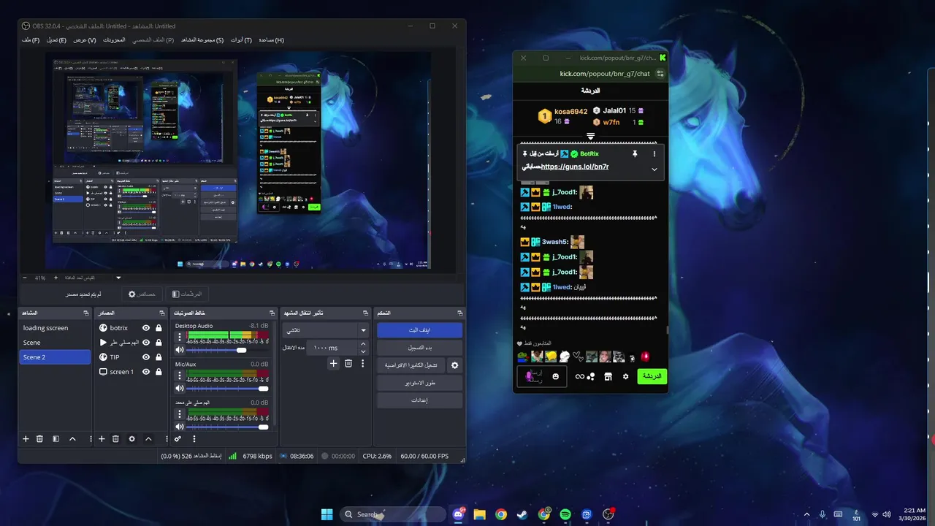Open scene transition type dropdown
Image resolution: width=935 pixels, height=526 pixels.
(x=326, y=330)
